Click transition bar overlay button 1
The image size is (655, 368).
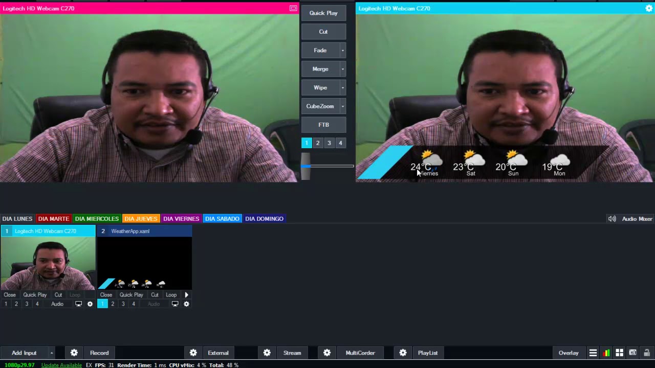point(307,143)
